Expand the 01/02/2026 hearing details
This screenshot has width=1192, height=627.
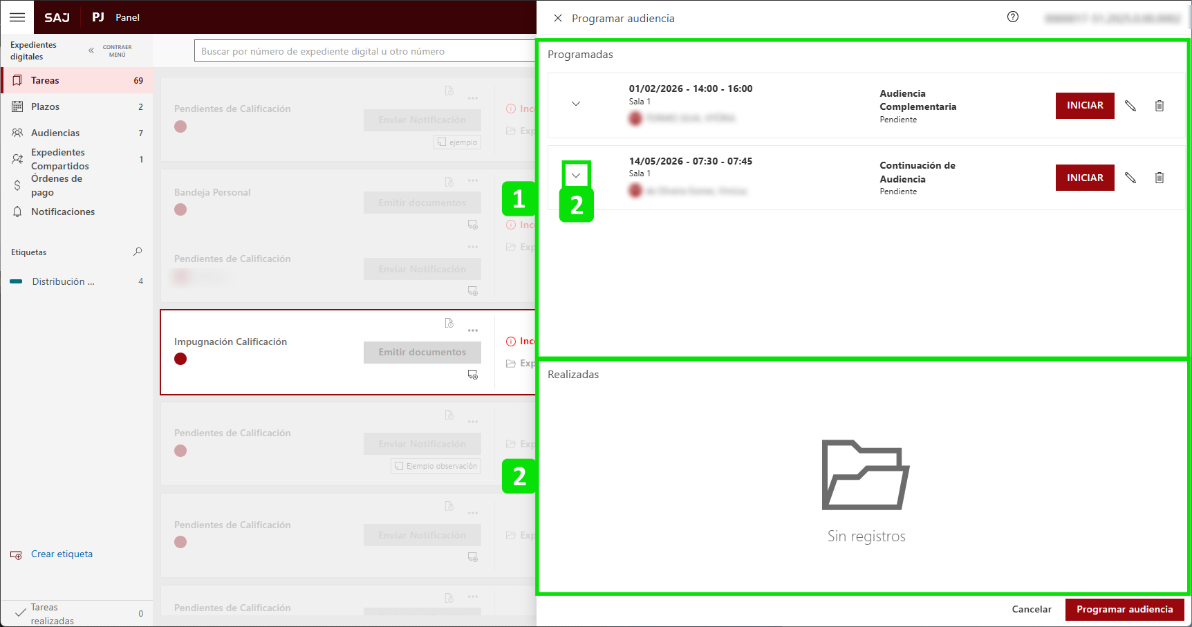[575, 104]
